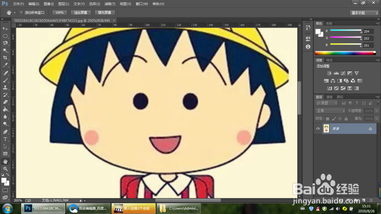Toggle lock image pixels brush icon
The height and width of the screenshot is (214, 381).
[x=334, y=118]
